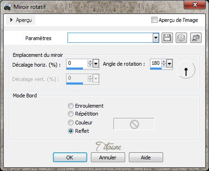This screenshot has width=209, height=171.
Task: Decrease the Décalage horiz. value with down arrow
Action: coord(90,65)
